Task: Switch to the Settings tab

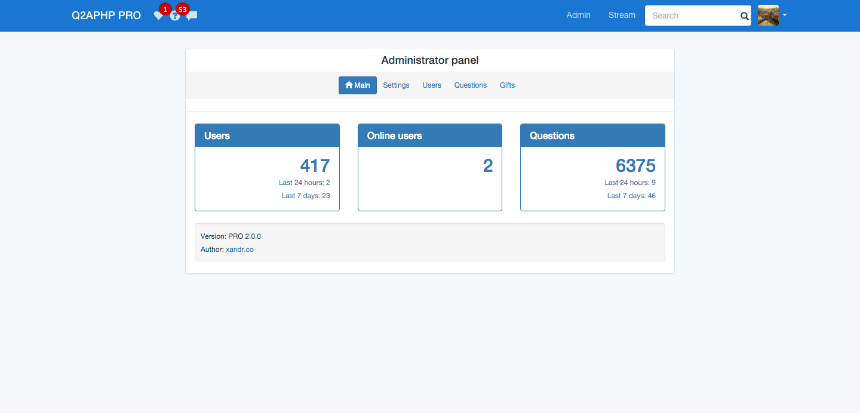Action: point(396,85)
